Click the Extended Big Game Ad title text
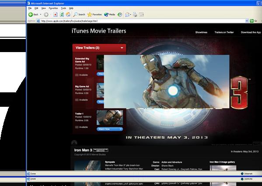Viewport: 262px width, 186px height. 82,60
